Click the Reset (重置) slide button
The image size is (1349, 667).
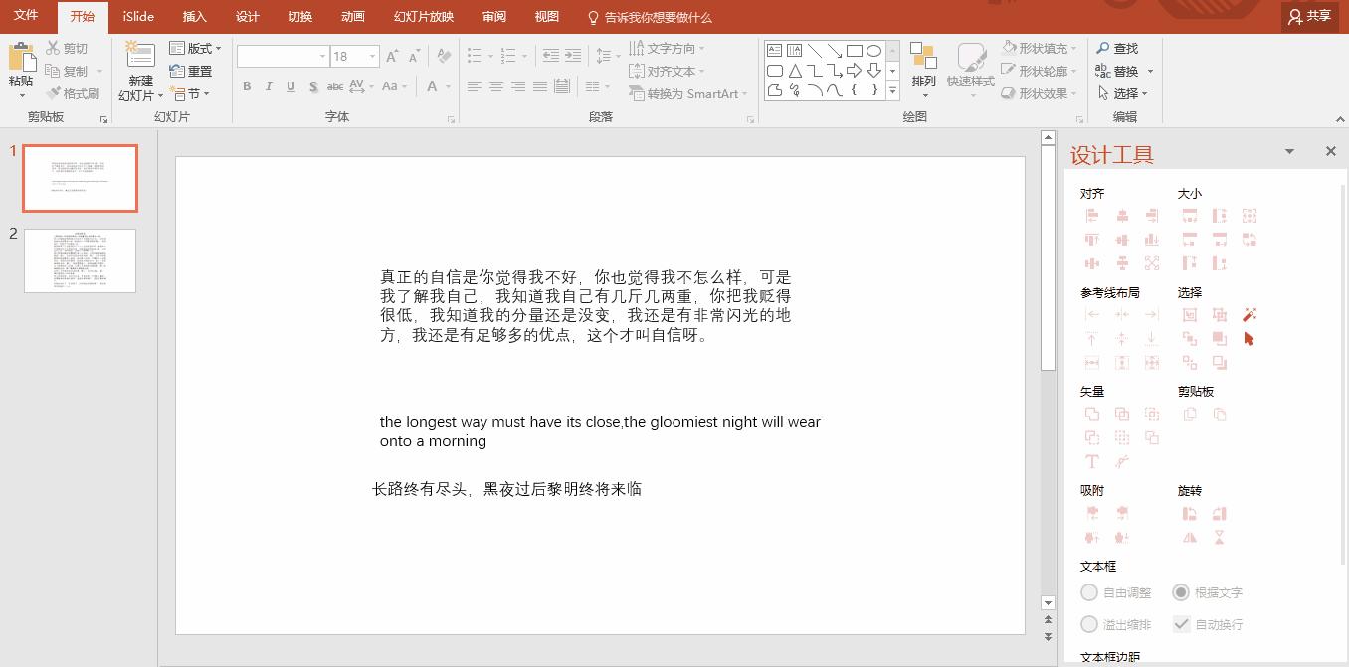coord(191,71)
